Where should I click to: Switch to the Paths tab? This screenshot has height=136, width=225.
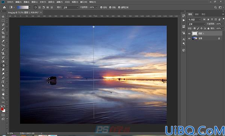(x=203, y=14)
